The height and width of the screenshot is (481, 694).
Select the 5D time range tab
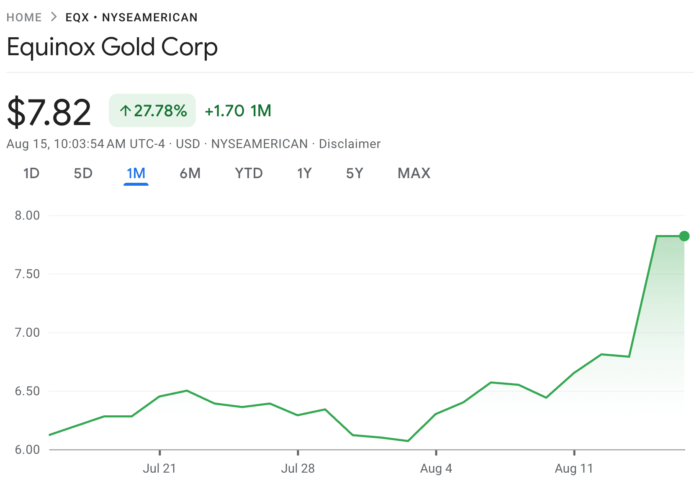83,173
